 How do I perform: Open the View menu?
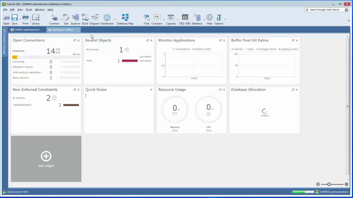20,10
